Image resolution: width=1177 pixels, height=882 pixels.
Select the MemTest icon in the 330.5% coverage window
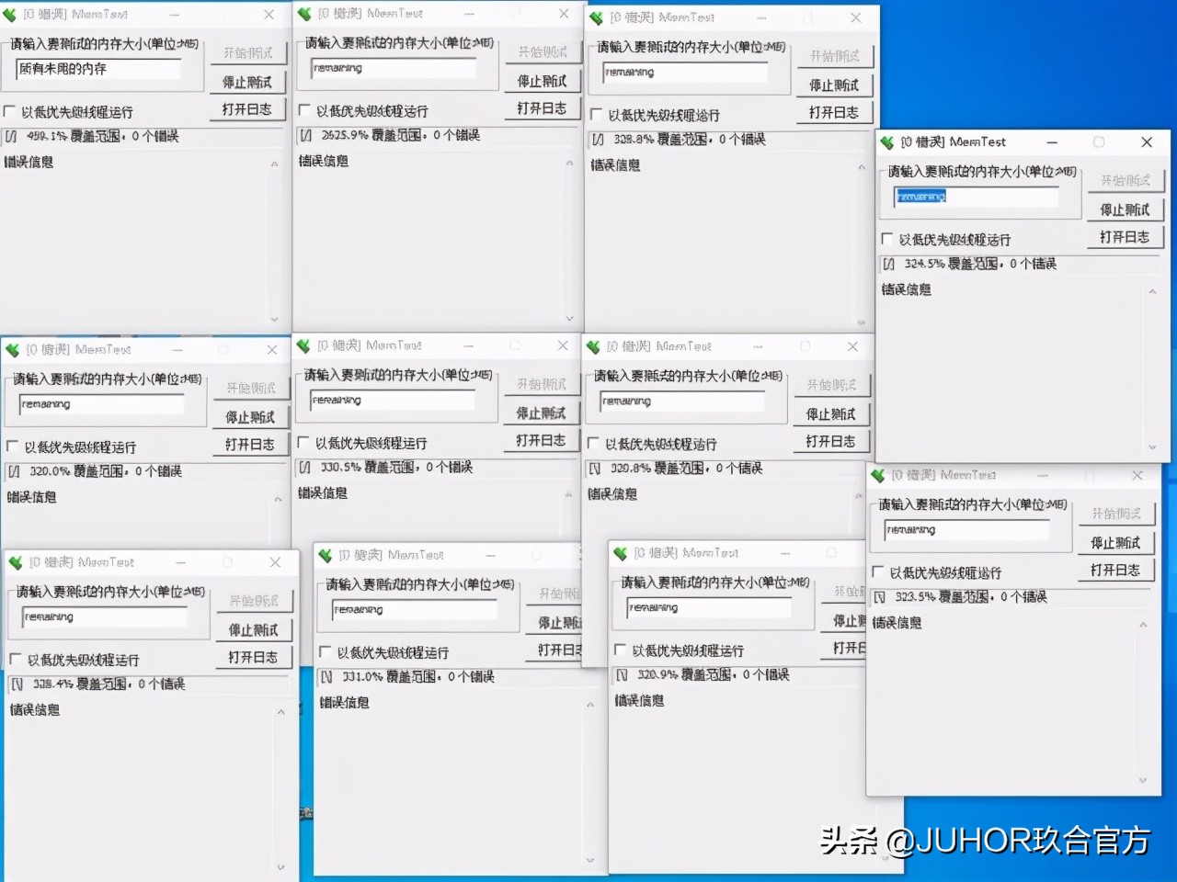tap(303, 345)
